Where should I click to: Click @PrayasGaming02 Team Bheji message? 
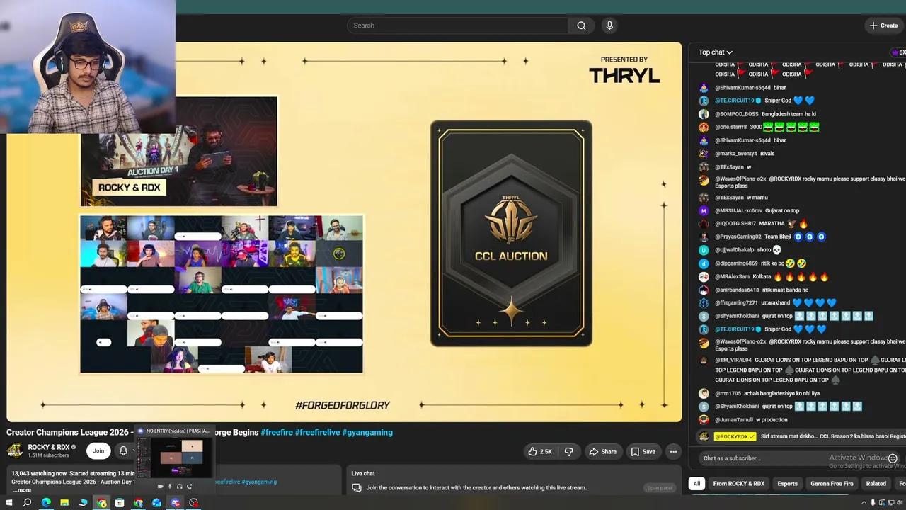tap(762, 237)
